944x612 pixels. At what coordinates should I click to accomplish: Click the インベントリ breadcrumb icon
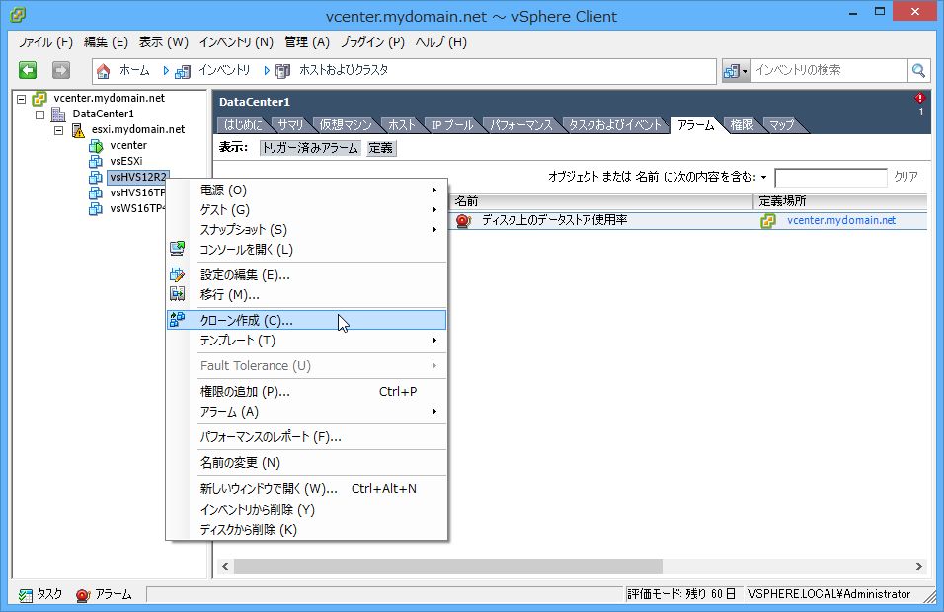(x=183, y=72)
